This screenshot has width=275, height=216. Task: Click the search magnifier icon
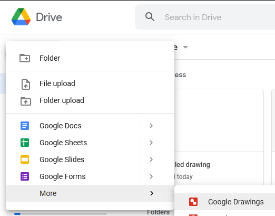pos(150,17)
